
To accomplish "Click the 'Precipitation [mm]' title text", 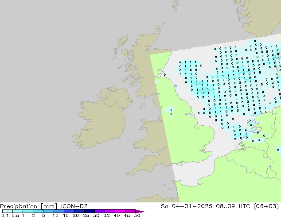I will (x=29, y=206).
